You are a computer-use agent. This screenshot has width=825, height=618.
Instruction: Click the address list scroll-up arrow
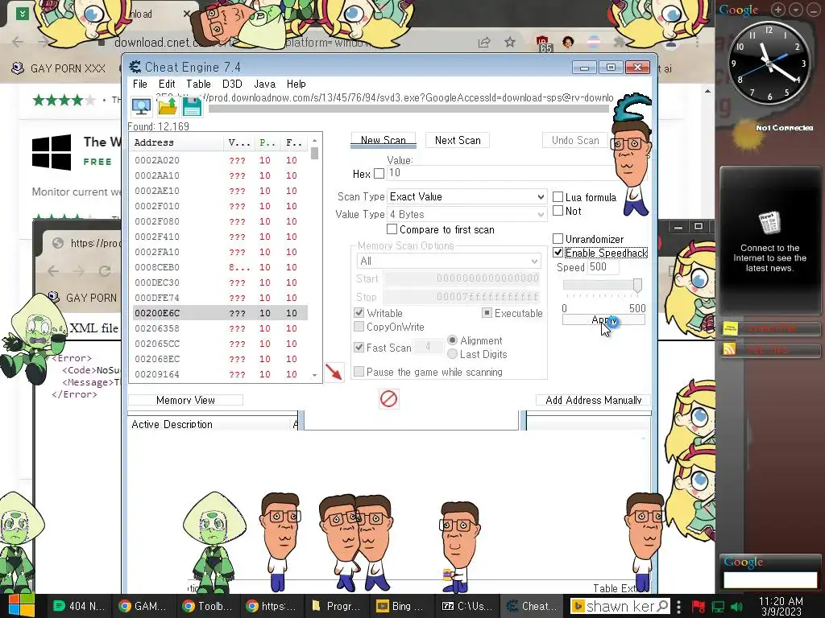pyautogui.click(x=315, y=140)
